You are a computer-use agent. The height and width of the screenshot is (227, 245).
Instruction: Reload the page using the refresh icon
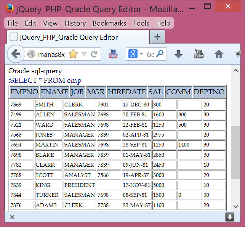[x=94, y=55]
